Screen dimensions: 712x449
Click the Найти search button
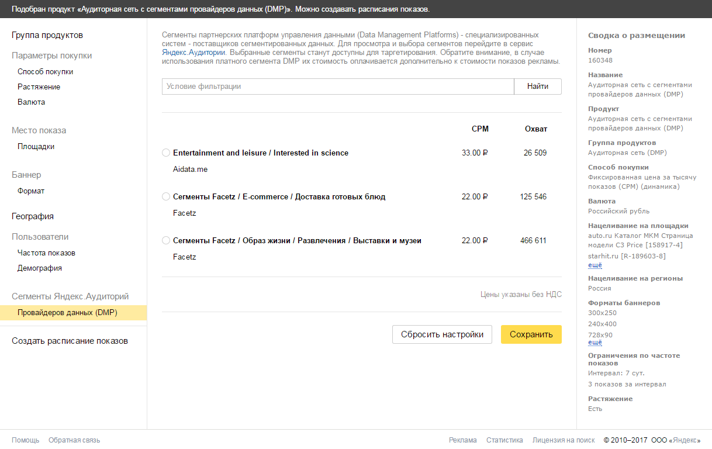(537, 87)
